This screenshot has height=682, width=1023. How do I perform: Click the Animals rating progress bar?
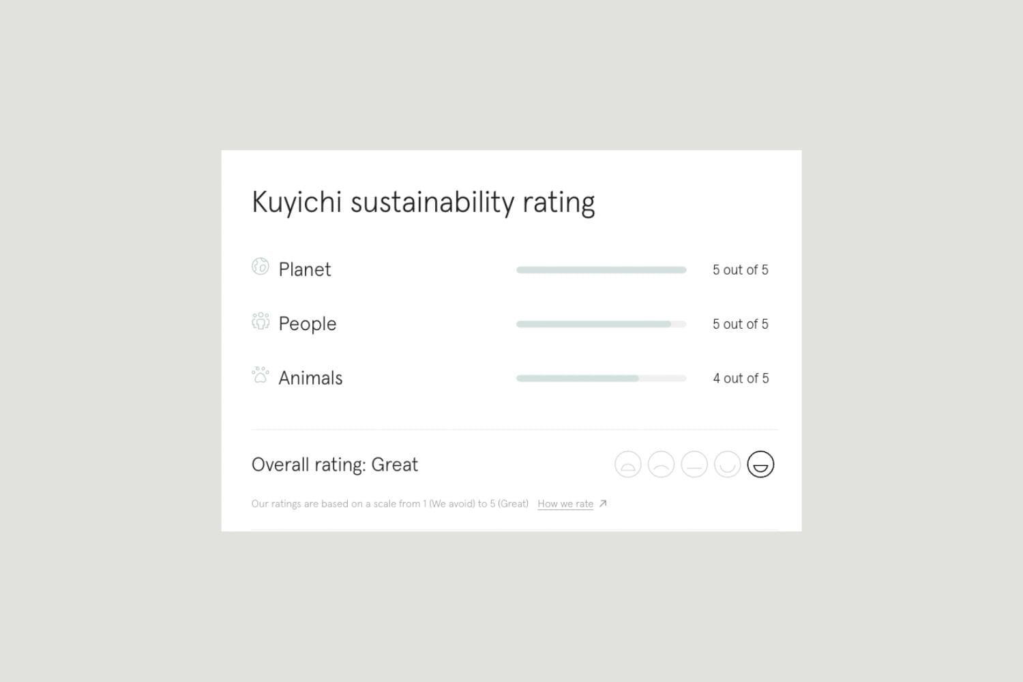click(x=602, y=379)
